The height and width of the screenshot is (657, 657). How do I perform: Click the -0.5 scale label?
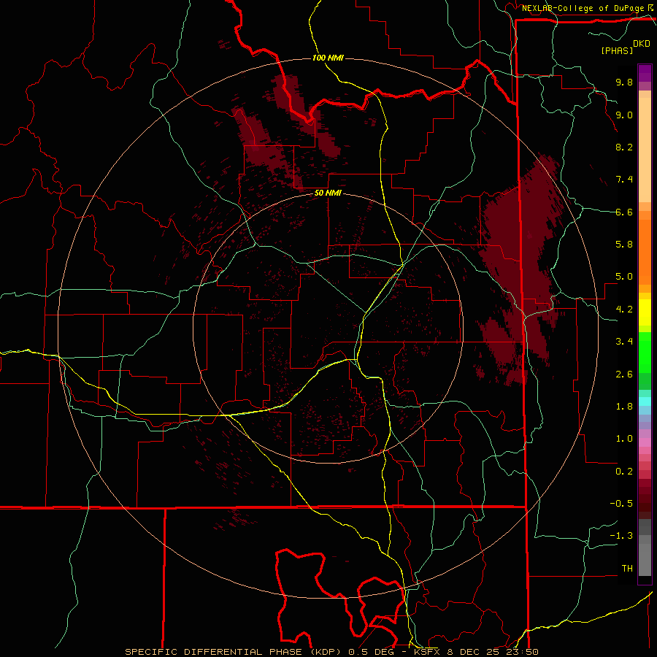[621, 504]
